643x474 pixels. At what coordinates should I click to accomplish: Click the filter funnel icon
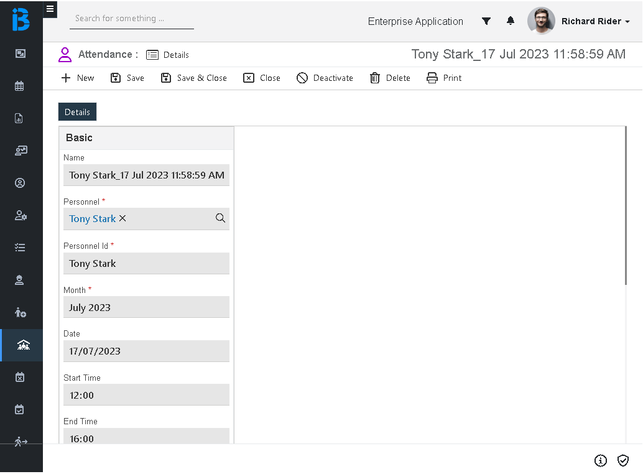[x=486, y=21]
